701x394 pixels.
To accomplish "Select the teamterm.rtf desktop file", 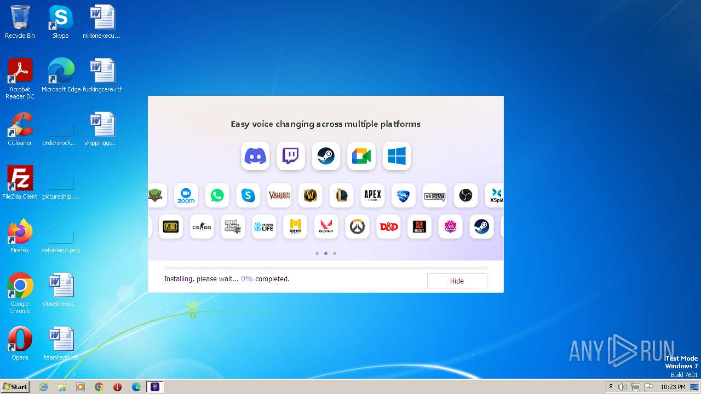I will [61, 344].
